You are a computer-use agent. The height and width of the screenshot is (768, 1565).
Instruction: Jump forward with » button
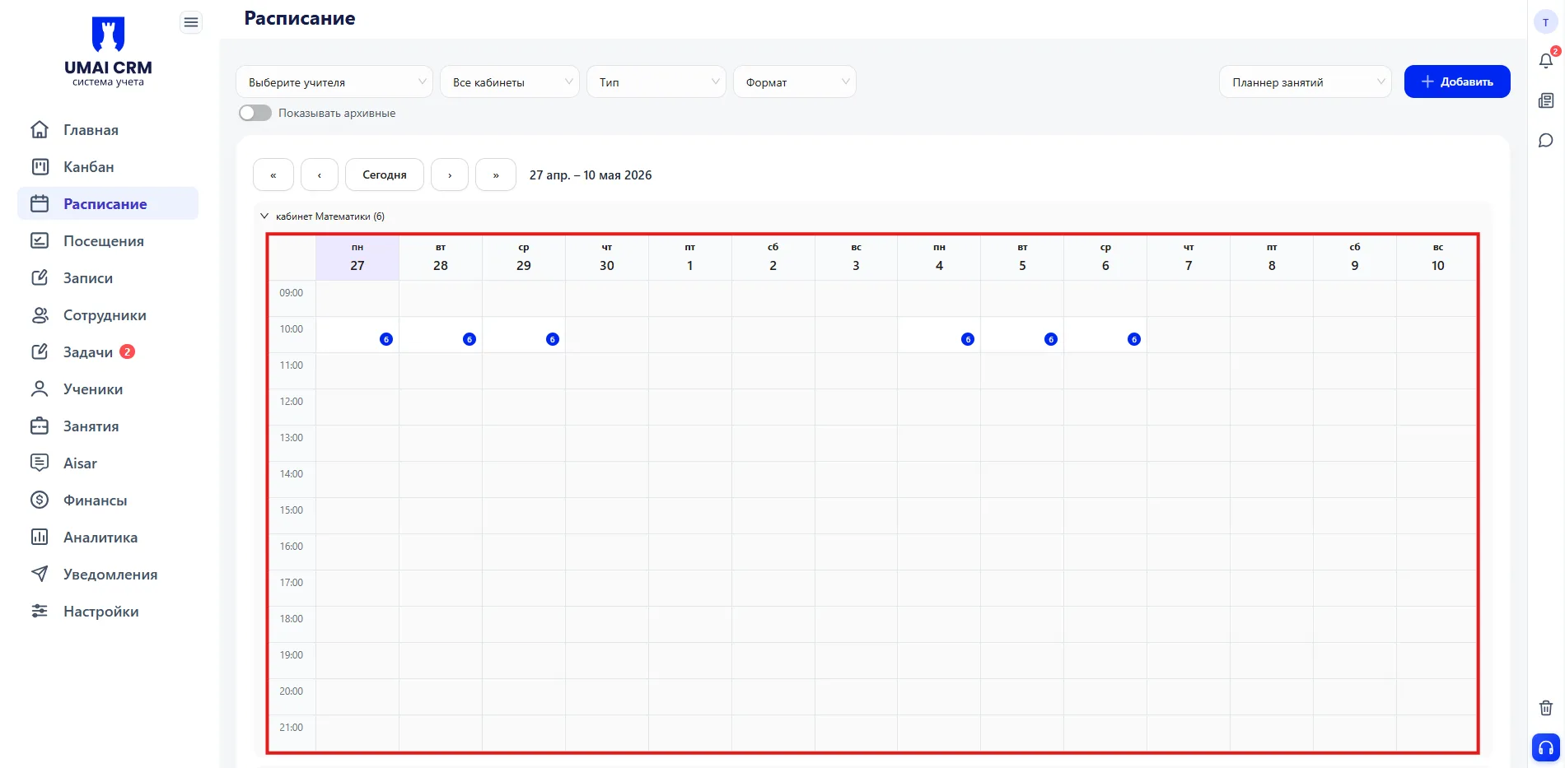tap(496, 175)
